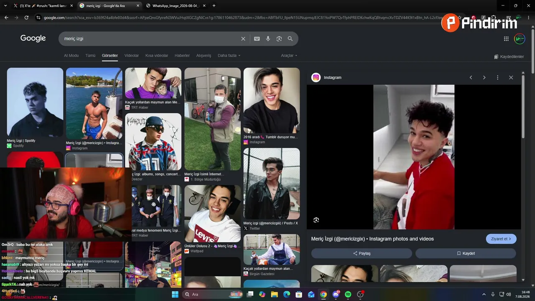Show hidden system tray icons
This screenshot has width=535, height=301.
coord(484,294)
